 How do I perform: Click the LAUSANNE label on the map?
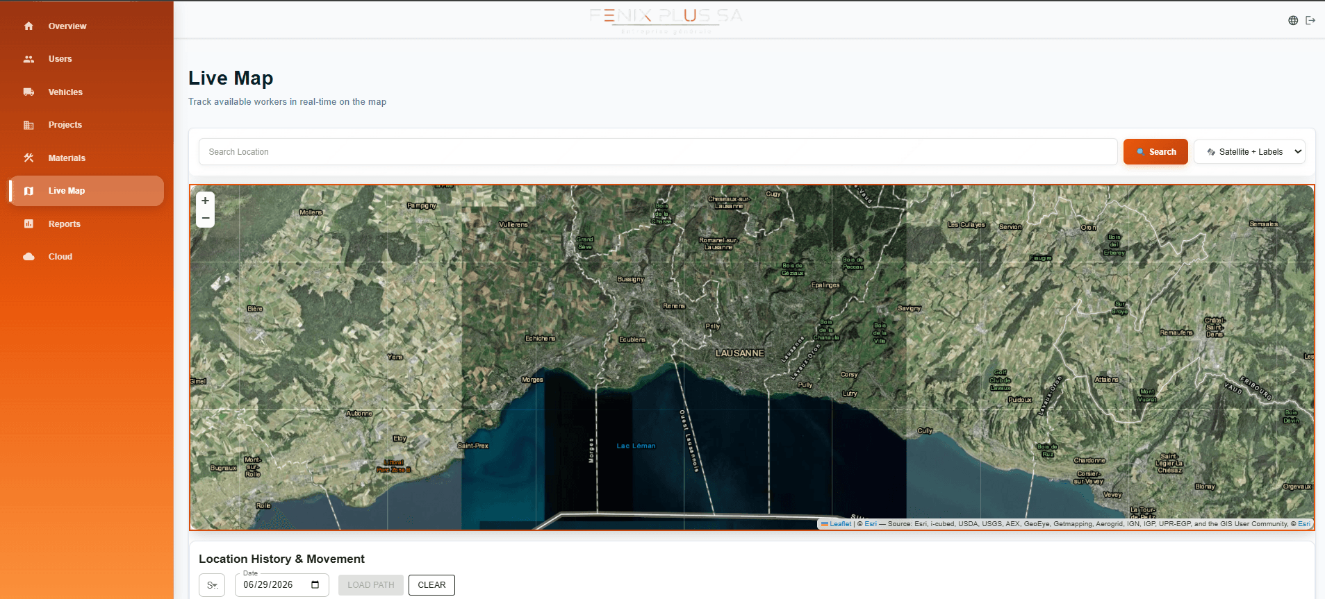pos(740,353)
